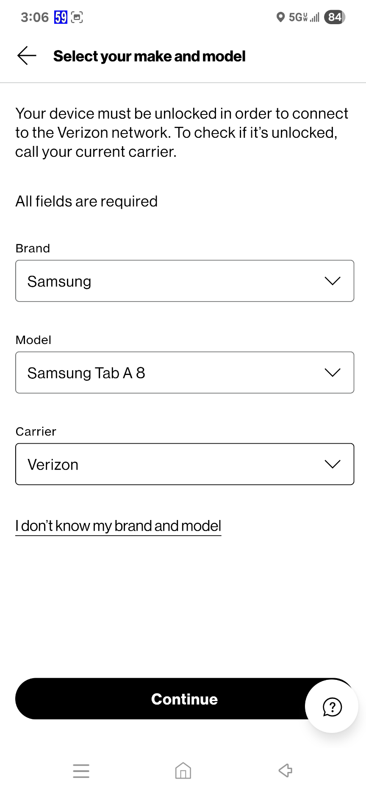Screen dimensions: 366x794
Task: Expand the Brand dropdown chevron
Action: point(333,281)
